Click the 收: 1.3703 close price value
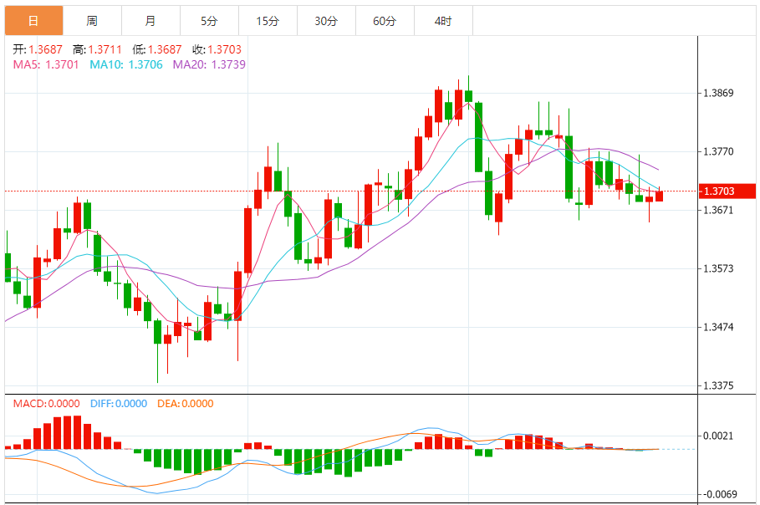This screenshot has height=505, width=760. pos(217,49)
